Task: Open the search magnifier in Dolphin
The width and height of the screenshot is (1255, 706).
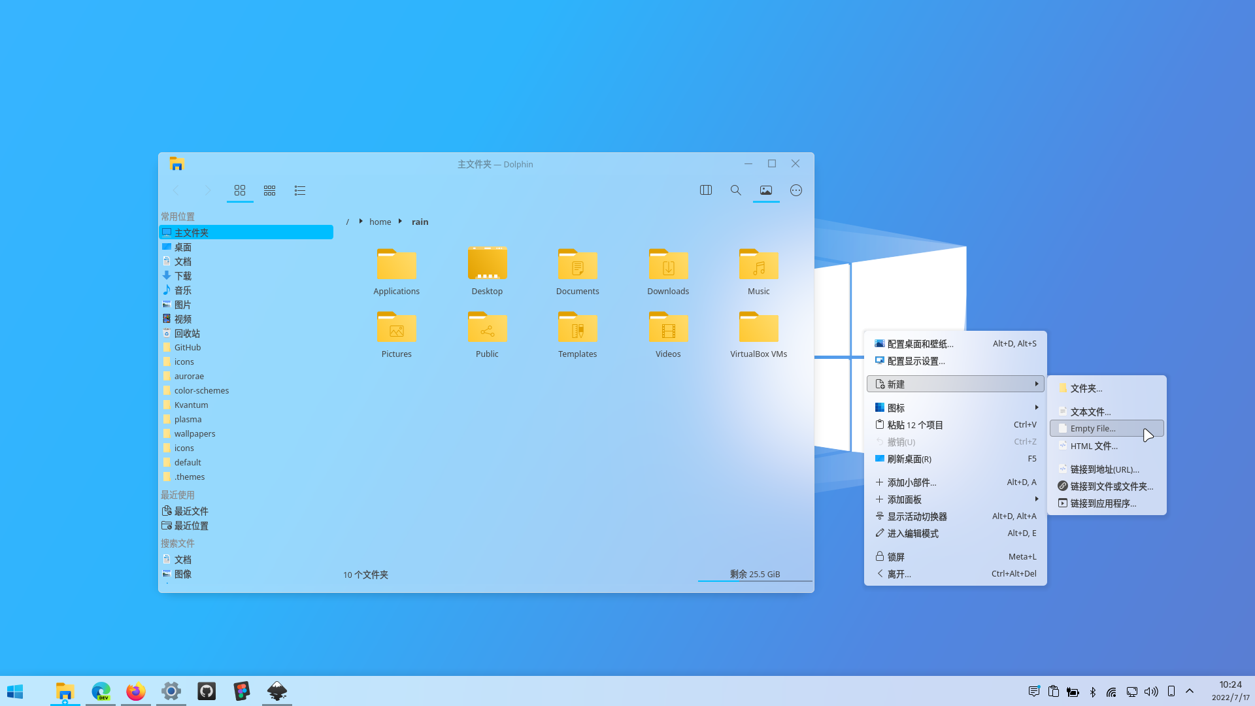Action: [735, 190]
